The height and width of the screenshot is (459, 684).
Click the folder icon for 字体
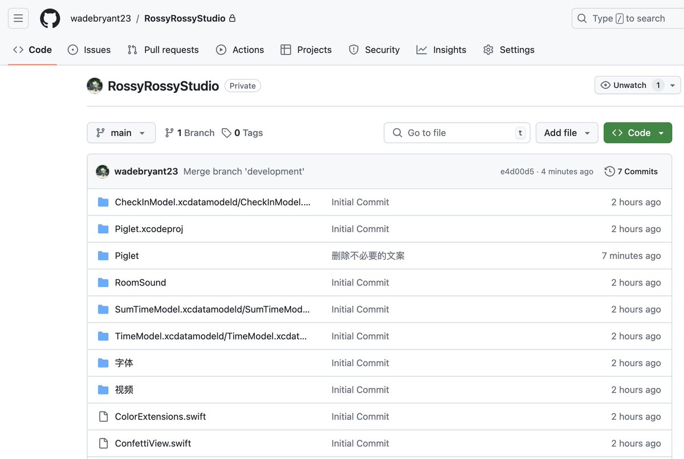click(x=103, y=363)
